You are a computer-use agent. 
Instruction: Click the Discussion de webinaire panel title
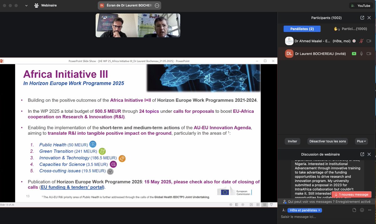click(320, 154)
